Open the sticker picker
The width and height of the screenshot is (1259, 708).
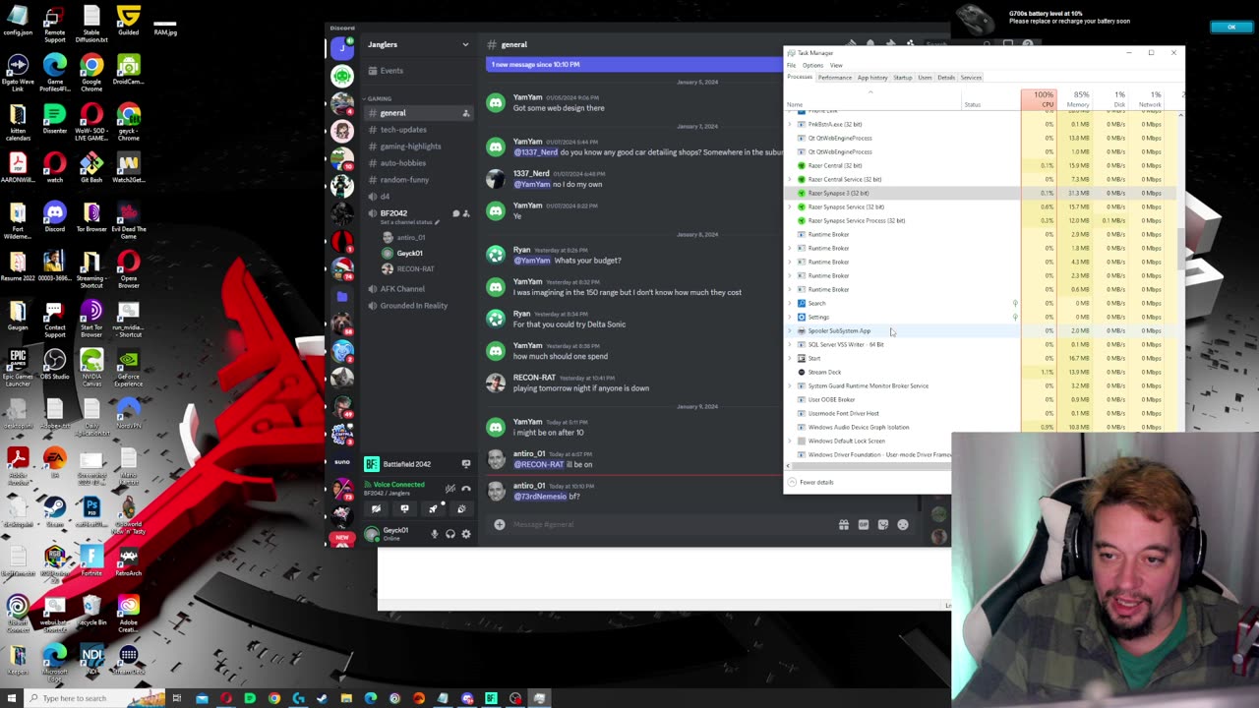point(883,525)
